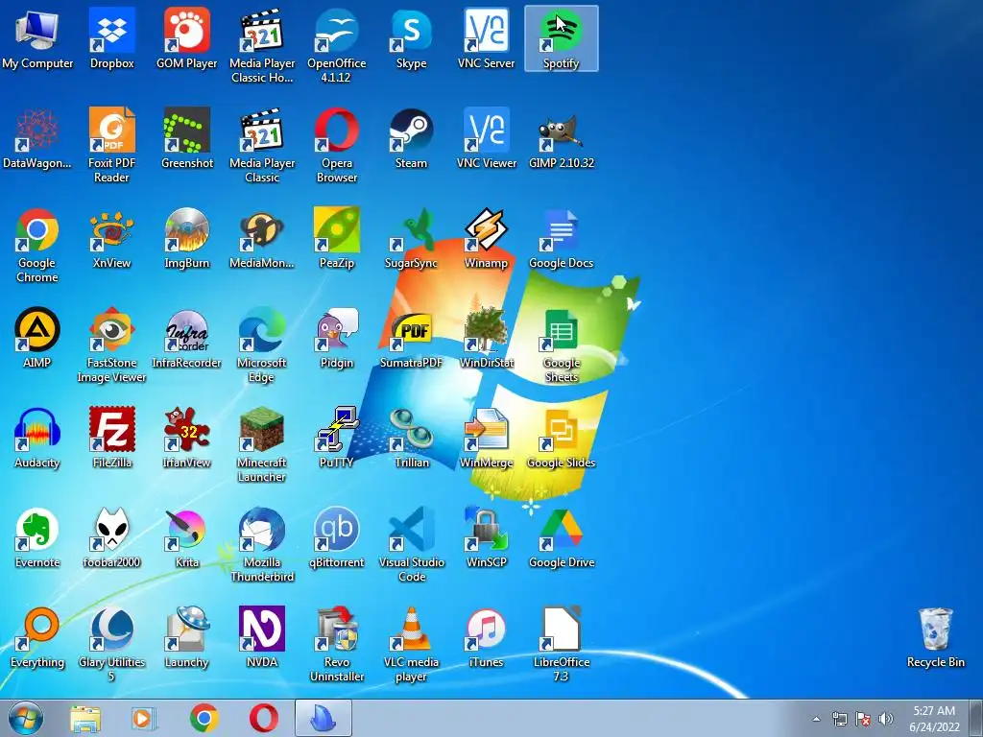Click the Microsoft Edge desktop shortcut
Viewport: 983px width, 737px height.
262,345
